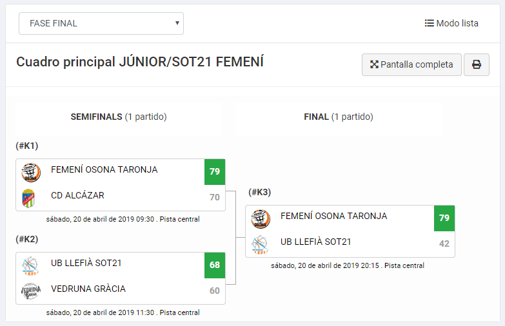Open CD ALCÁZAR team in semifinal
Screen dimensions: 505x326
pos(77,195)
